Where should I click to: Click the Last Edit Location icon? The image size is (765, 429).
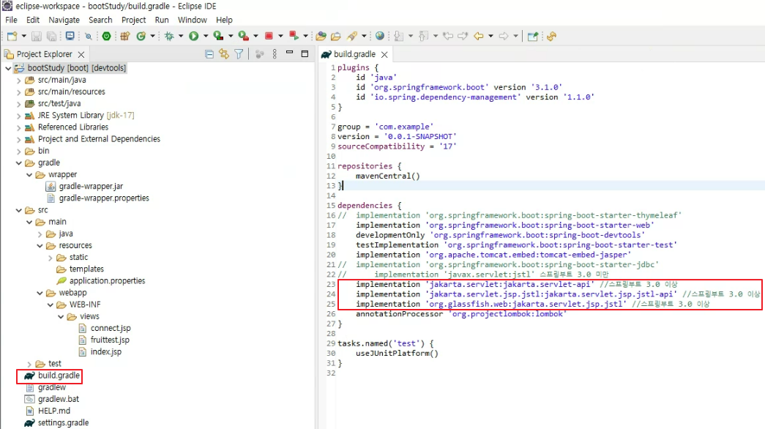click(x=447, y=36)
